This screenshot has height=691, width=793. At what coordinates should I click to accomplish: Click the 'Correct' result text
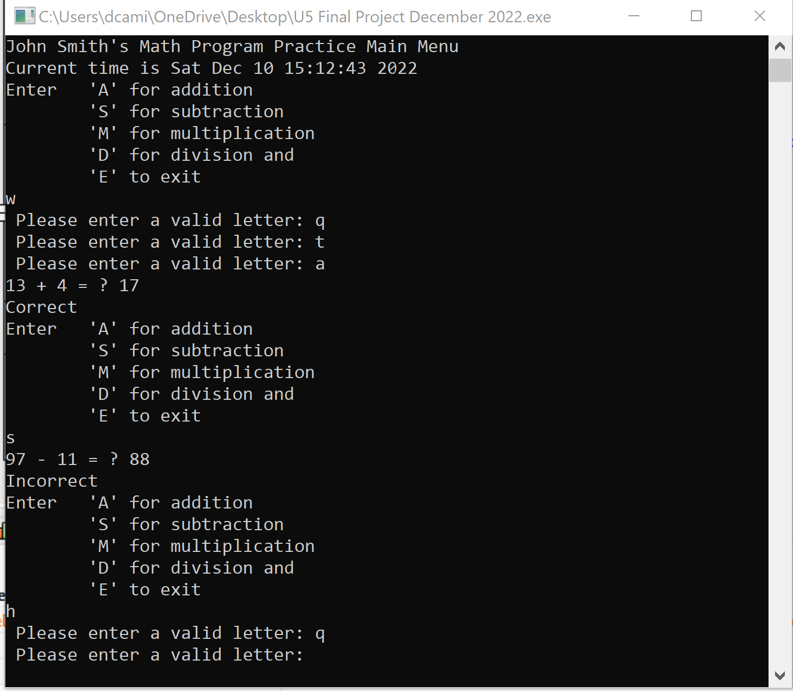click(41, 307)
